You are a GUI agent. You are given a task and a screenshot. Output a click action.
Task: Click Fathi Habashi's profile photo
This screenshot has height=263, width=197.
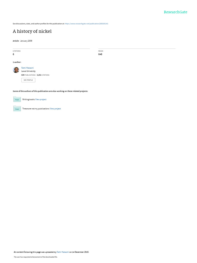click(x=16, y=70)
